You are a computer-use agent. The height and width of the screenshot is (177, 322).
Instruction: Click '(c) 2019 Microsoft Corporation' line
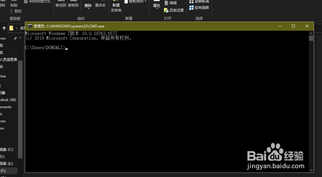point(78,38)
